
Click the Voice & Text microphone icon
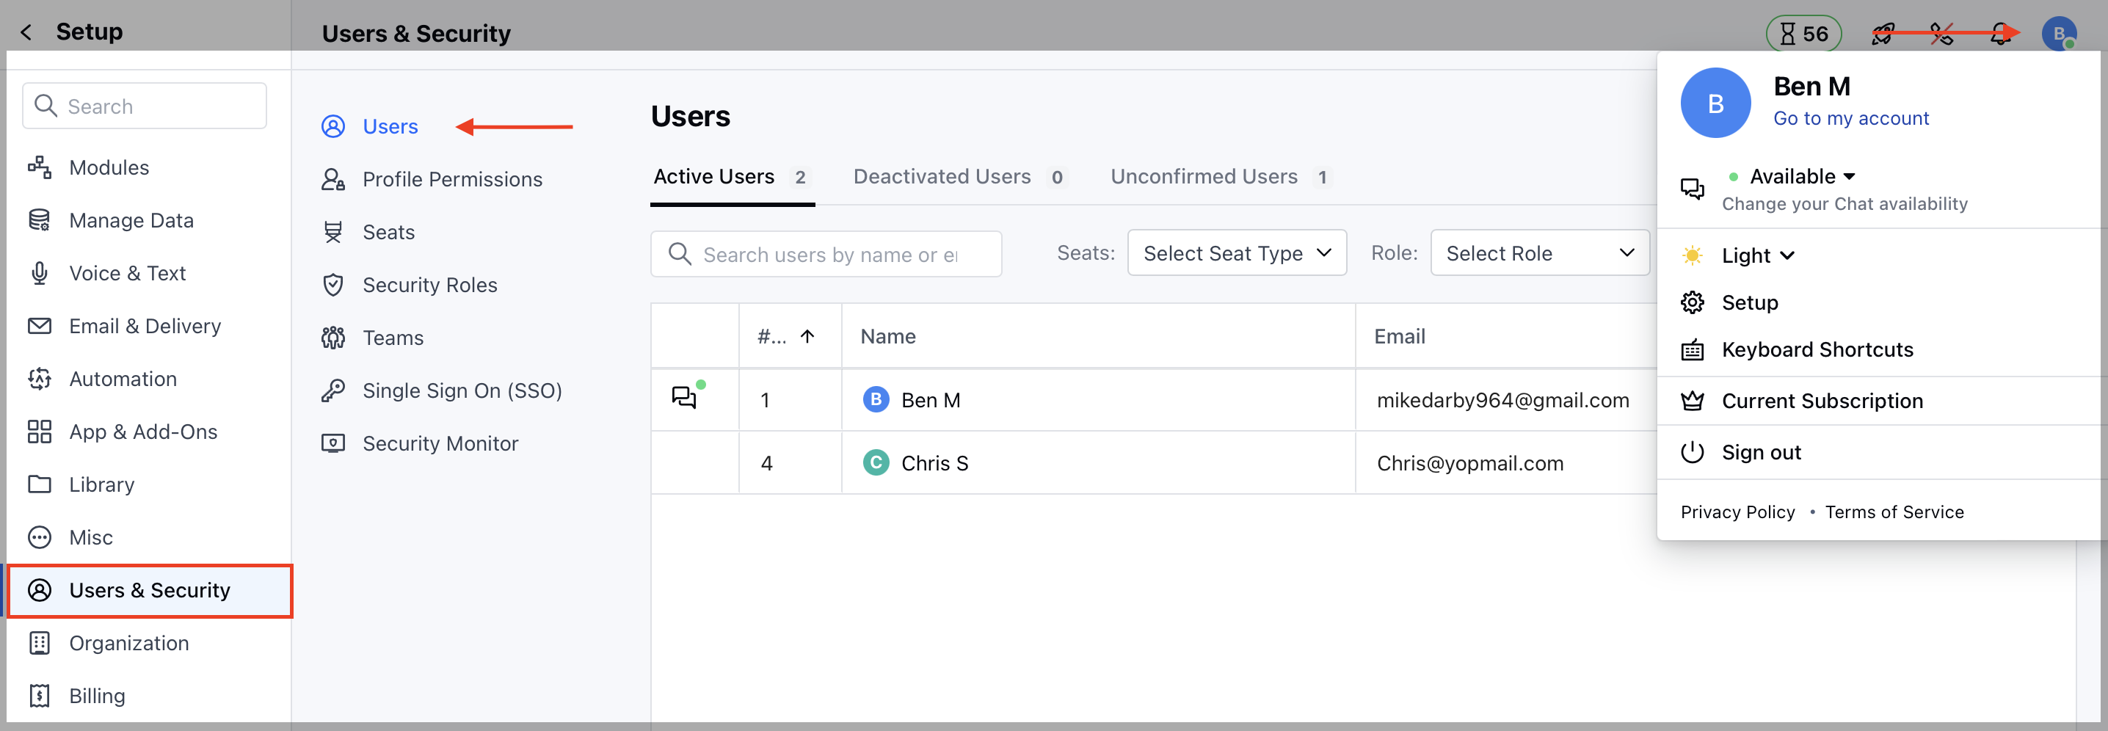click(x=40, y=272)
